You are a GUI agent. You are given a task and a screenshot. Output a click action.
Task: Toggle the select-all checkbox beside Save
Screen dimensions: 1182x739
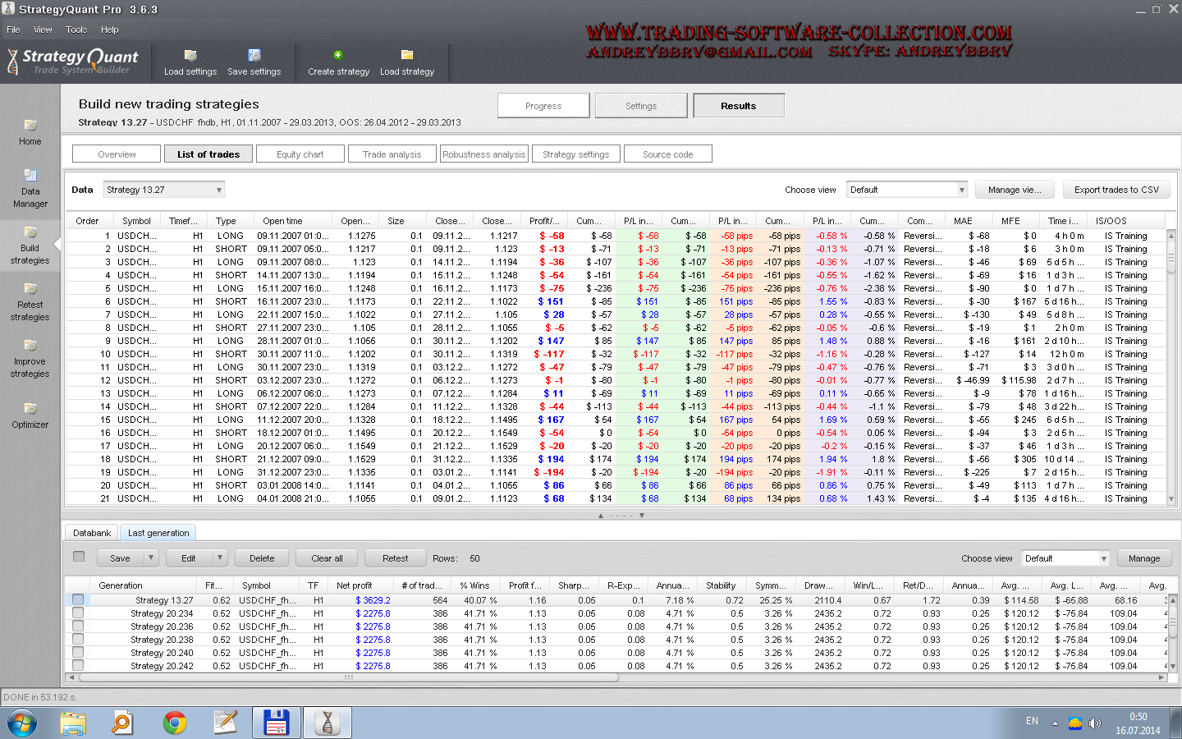pos(79,557)
